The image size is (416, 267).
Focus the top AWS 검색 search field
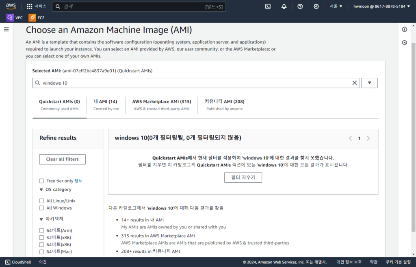click(x=139, y=7)
